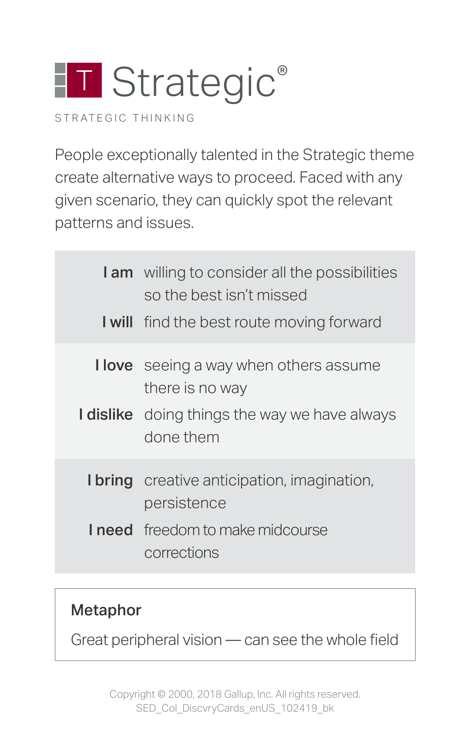This screenshot has height=753, width=470.
Task: Click the Gallup copyright notice
Action: pyautogui.click(x=235, y=694)
